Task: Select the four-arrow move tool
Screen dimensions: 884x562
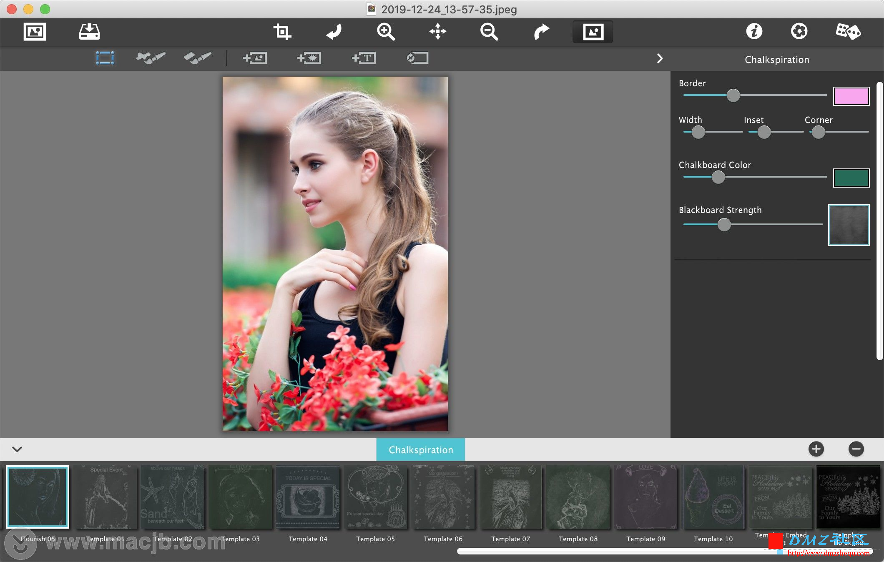Action: tap(438, 32)
